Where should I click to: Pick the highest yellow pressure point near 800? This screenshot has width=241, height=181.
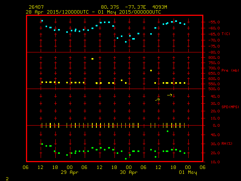[92, 59]
